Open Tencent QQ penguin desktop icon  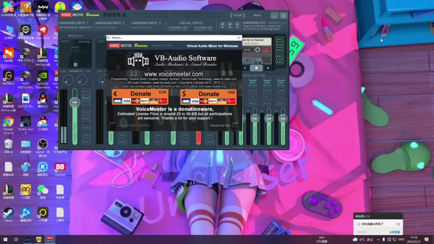[x=43, y=100]
